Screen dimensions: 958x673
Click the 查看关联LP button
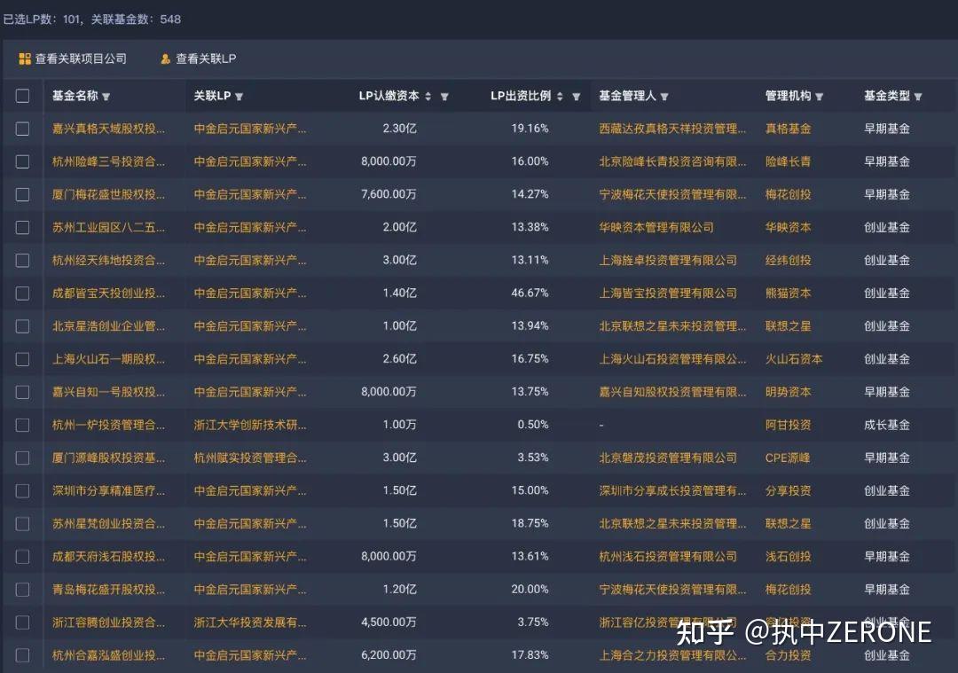(198, 59)
